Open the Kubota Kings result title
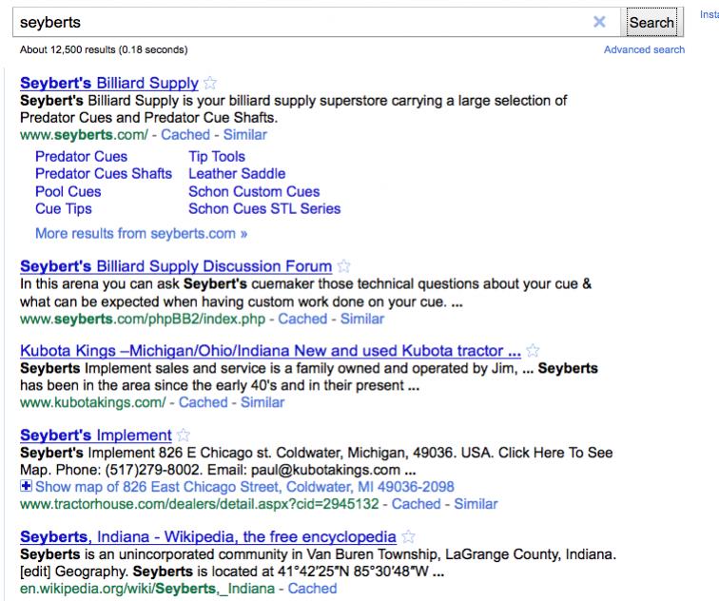 pyautogui.click(x=270, y=351)
